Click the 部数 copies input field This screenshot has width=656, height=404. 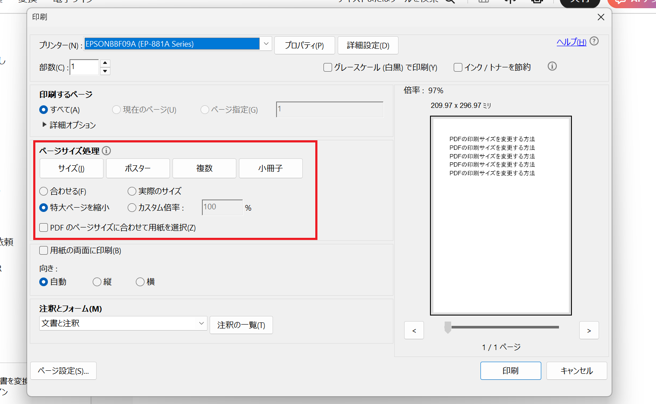click(84, 67)
